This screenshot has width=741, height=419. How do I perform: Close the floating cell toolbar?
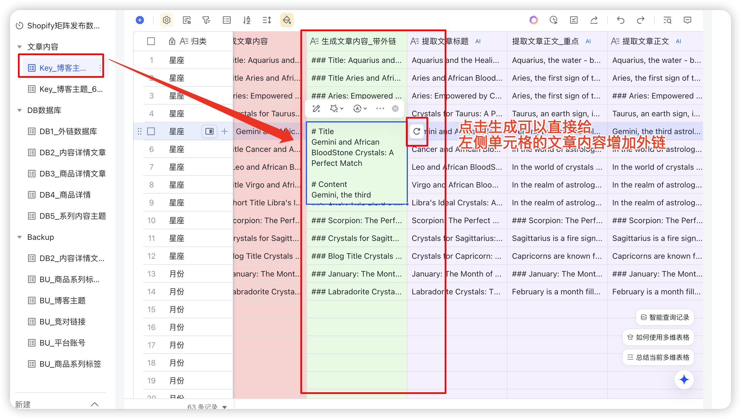coord(395,109)
